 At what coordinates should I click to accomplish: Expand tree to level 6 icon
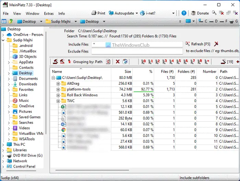[186, 62]
